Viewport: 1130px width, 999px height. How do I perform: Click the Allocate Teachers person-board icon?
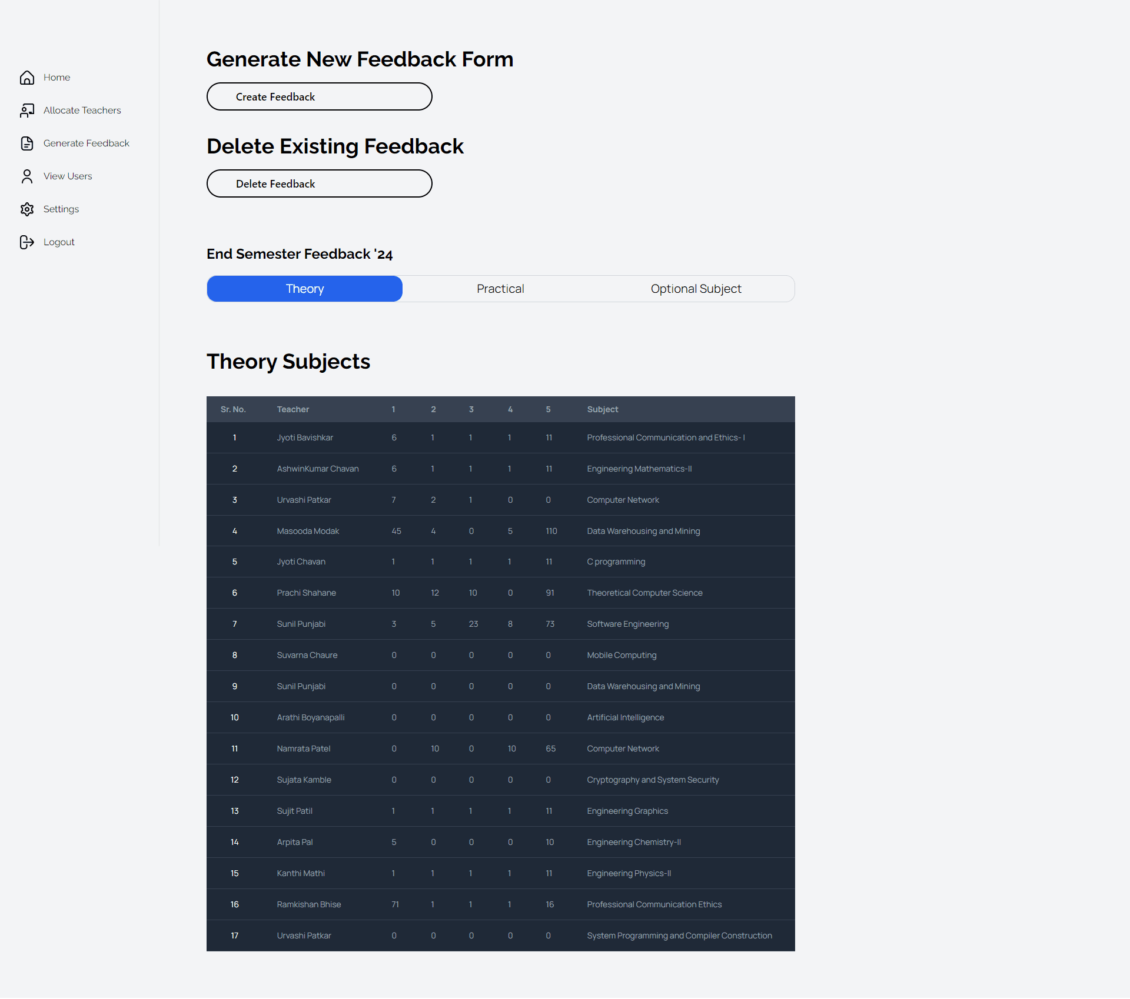27,111
